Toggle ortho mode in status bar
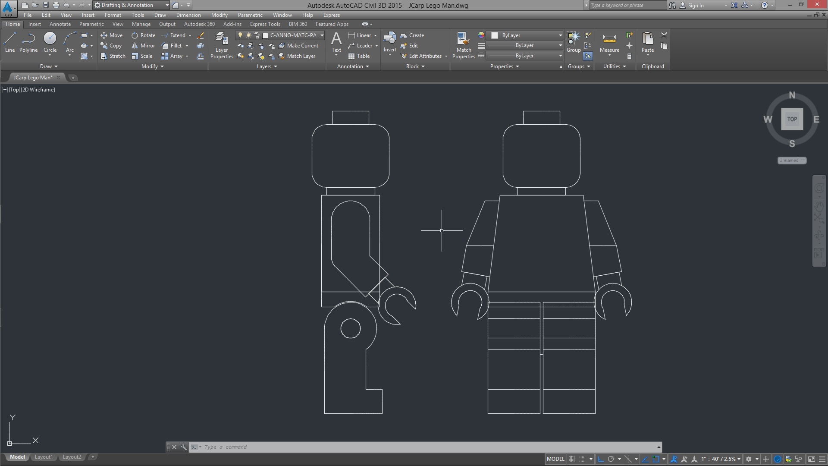Image resolution: width=828 pixels, height=466 pixels. point(600,459)
